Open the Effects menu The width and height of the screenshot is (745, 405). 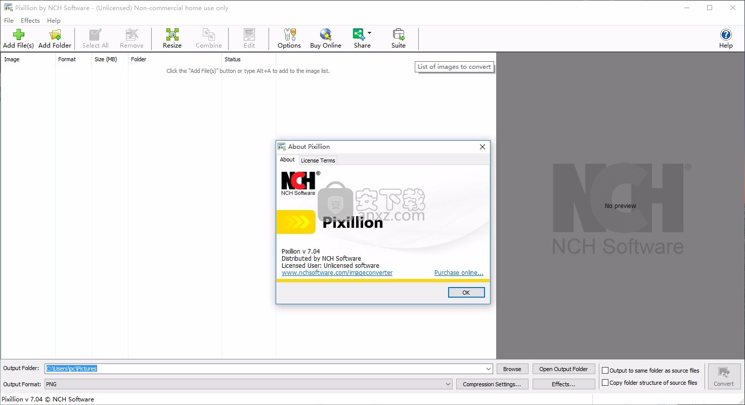point(30,21)
